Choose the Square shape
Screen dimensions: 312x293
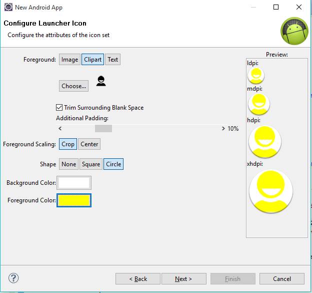(x=91, y=164)
